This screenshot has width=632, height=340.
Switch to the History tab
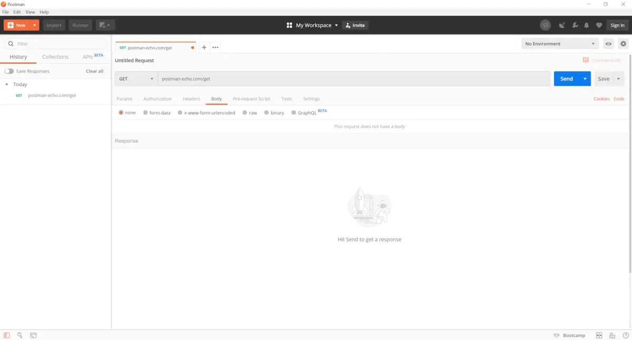18,57
